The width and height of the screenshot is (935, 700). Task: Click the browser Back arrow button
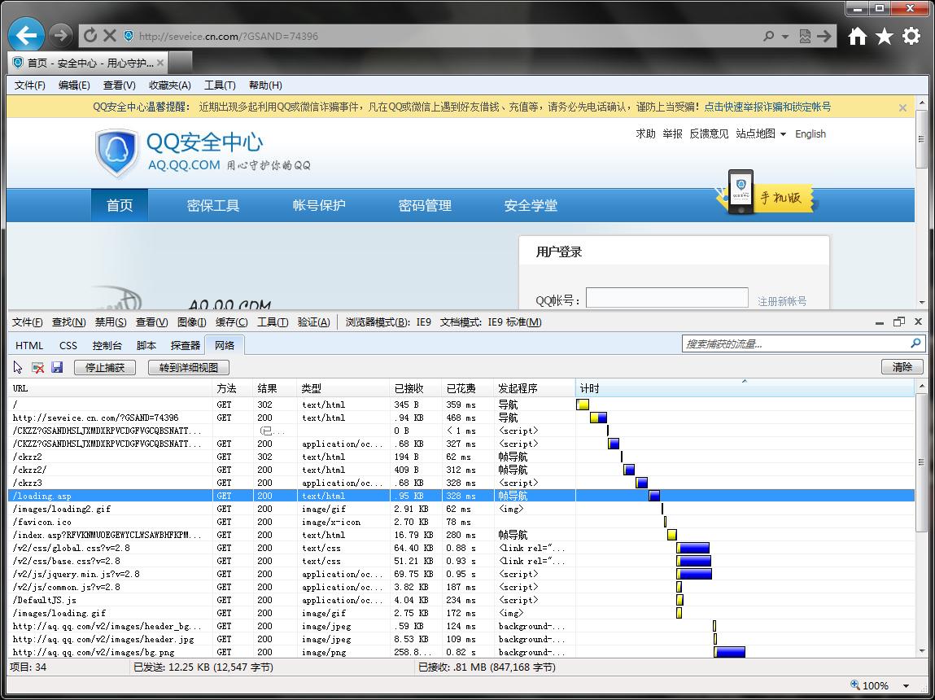pyautogui.click(x=27, y=36)
